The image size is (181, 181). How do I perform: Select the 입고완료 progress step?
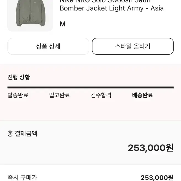pyautogui.click(x=59, y=95)
